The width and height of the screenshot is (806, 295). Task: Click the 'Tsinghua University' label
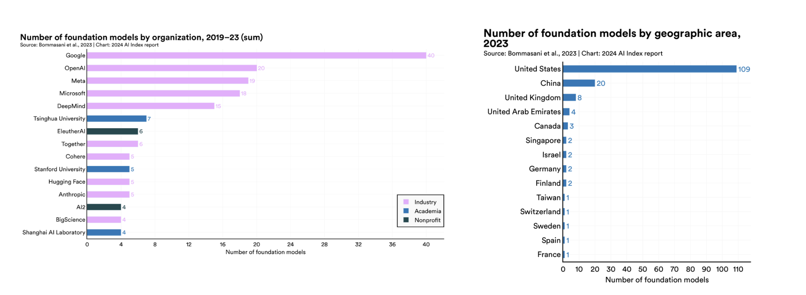(x=59, y=119)
